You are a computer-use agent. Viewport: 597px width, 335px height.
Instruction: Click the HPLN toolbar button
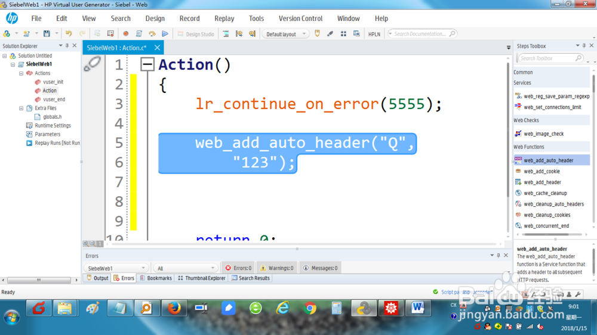pos(374,34)
